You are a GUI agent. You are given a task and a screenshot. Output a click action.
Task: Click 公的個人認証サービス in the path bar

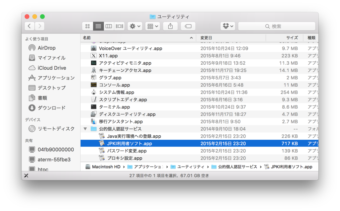point(234,167)
